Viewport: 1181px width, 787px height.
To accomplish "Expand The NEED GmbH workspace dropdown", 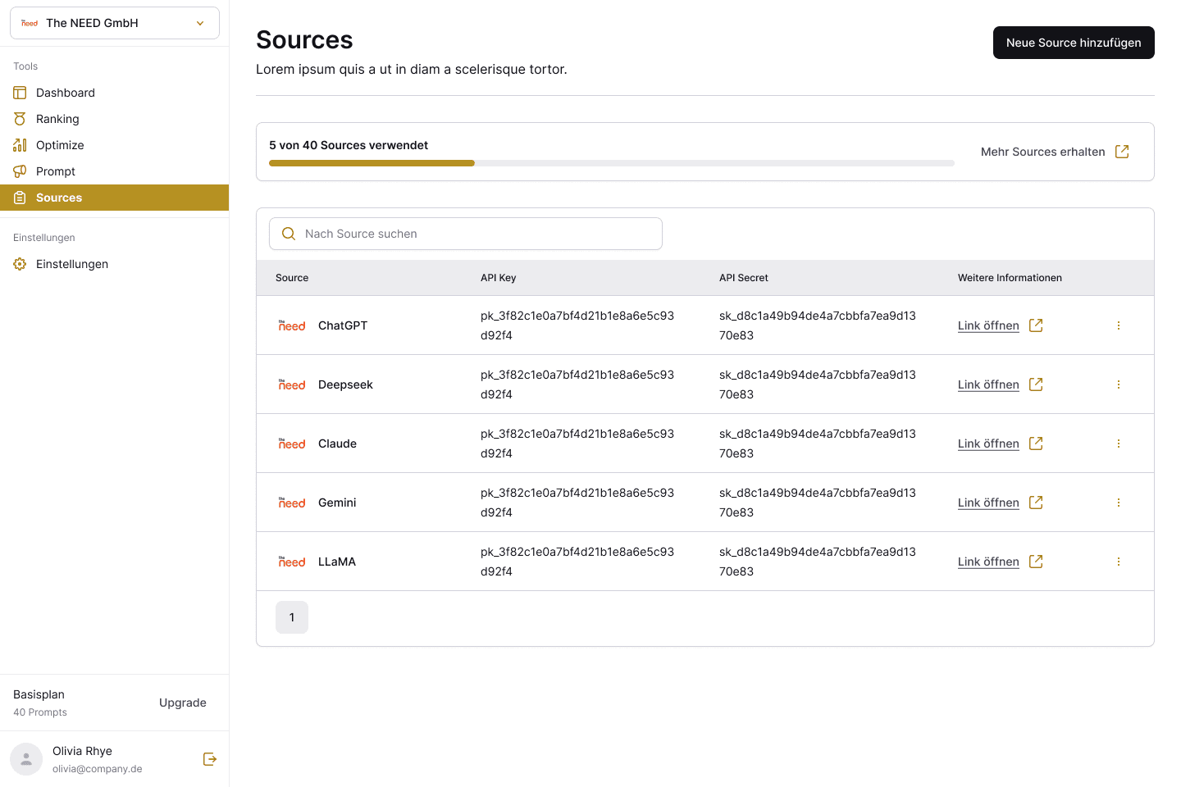I will 115,23.
